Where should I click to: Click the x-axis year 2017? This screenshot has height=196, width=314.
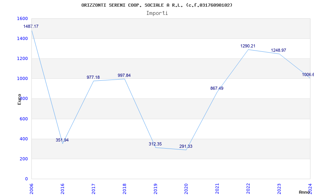pyautogui.click(x=93, y=189)
